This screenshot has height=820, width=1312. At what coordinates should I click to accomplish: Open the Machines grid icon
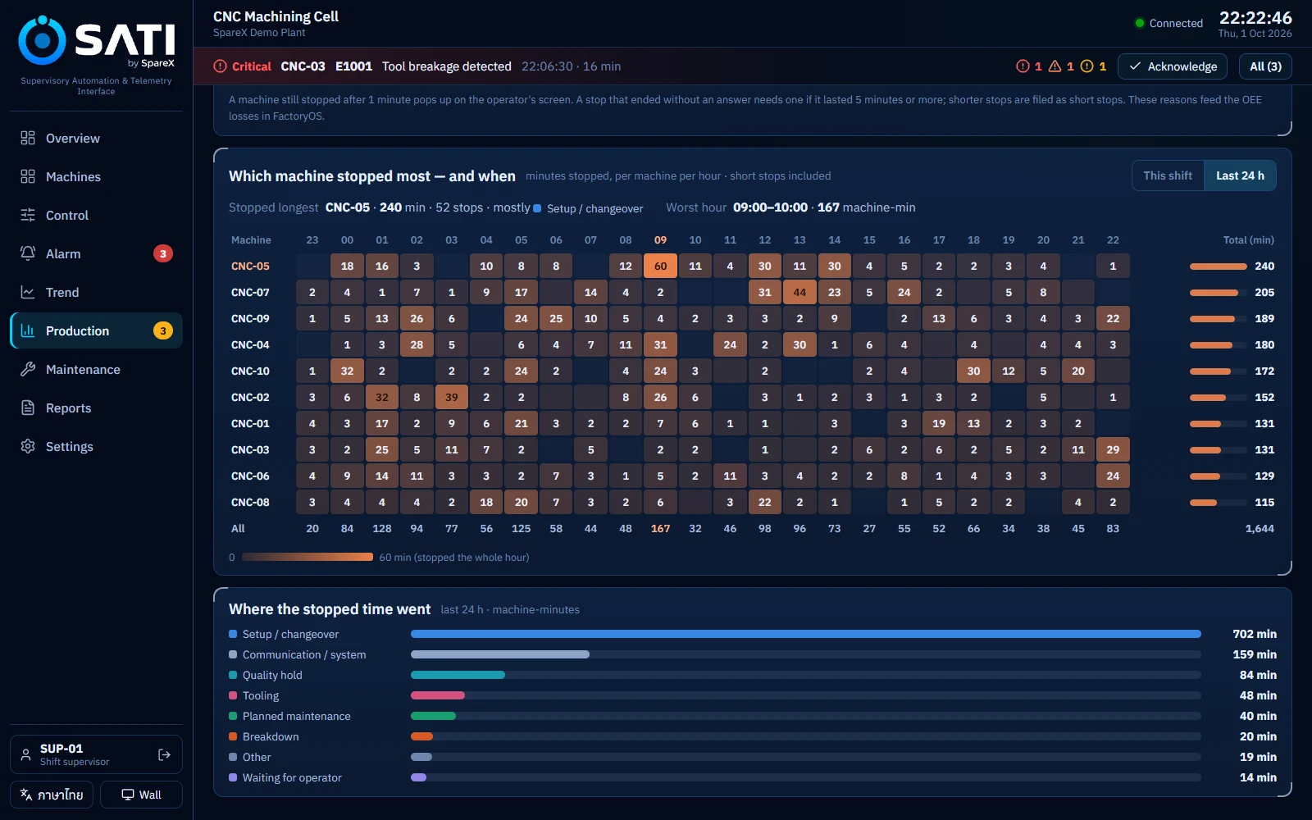28,176
